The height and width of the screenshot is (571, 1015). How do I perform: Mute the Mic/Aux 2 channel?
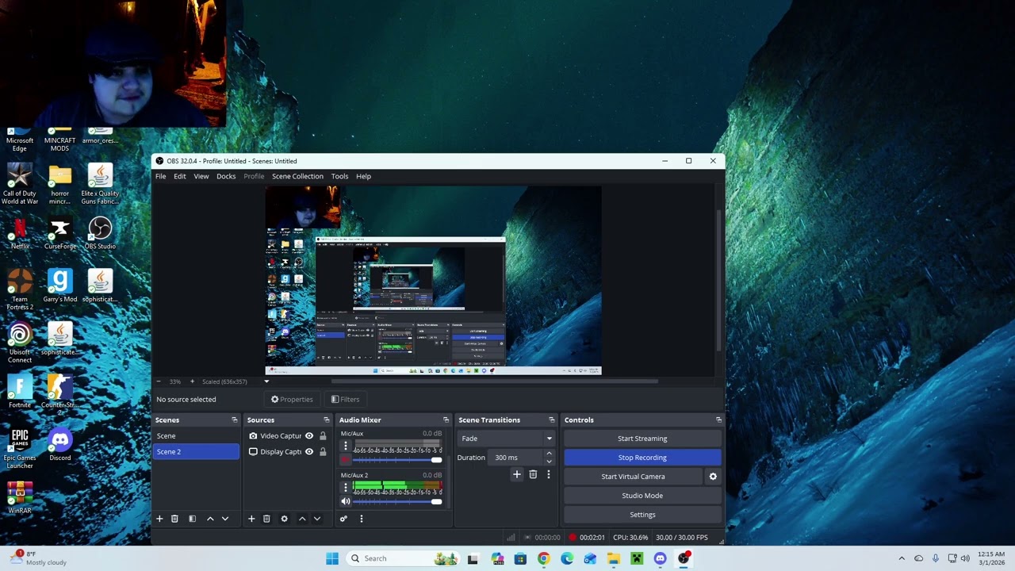coord(345,501)
